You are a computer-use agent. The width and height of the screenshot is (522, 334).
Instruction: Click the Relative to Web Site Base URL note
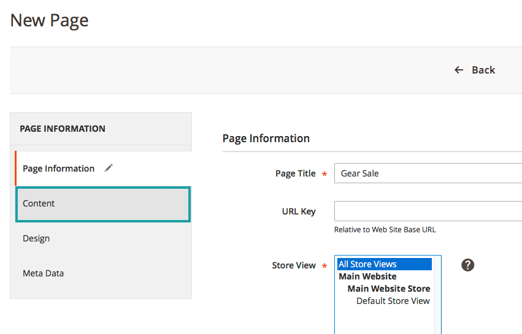pyautogui.click(x=385, y=230)
